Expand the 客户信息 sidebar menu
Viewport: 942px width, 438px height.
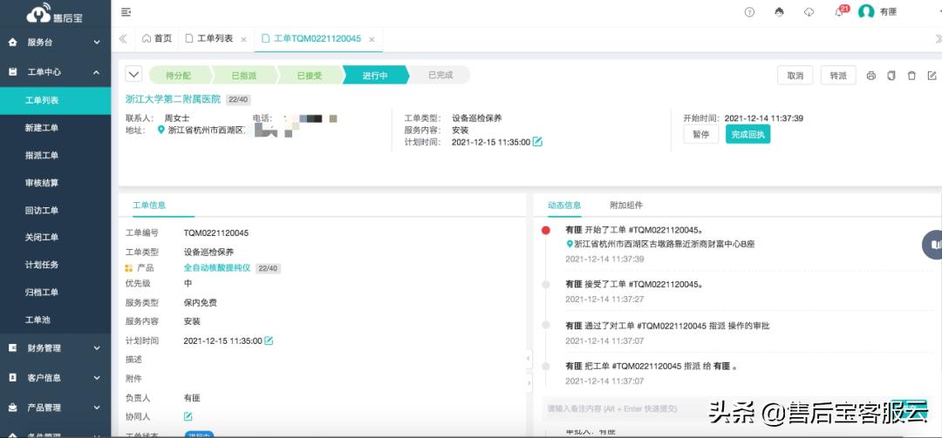click(x=97, y=378)
